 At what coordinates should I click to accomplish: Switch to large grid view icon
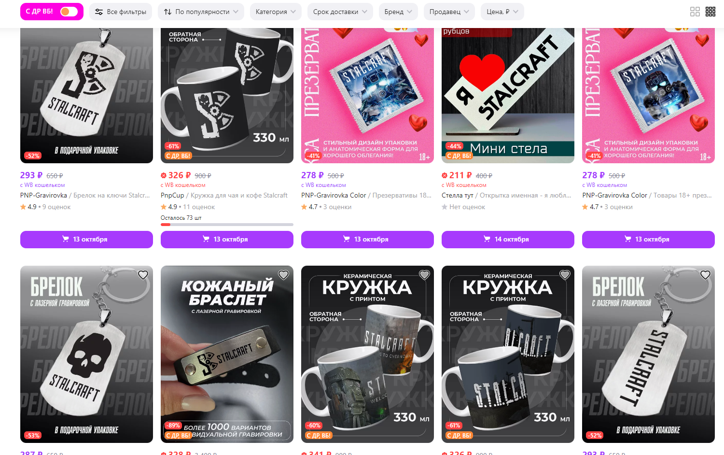point(695,12)
